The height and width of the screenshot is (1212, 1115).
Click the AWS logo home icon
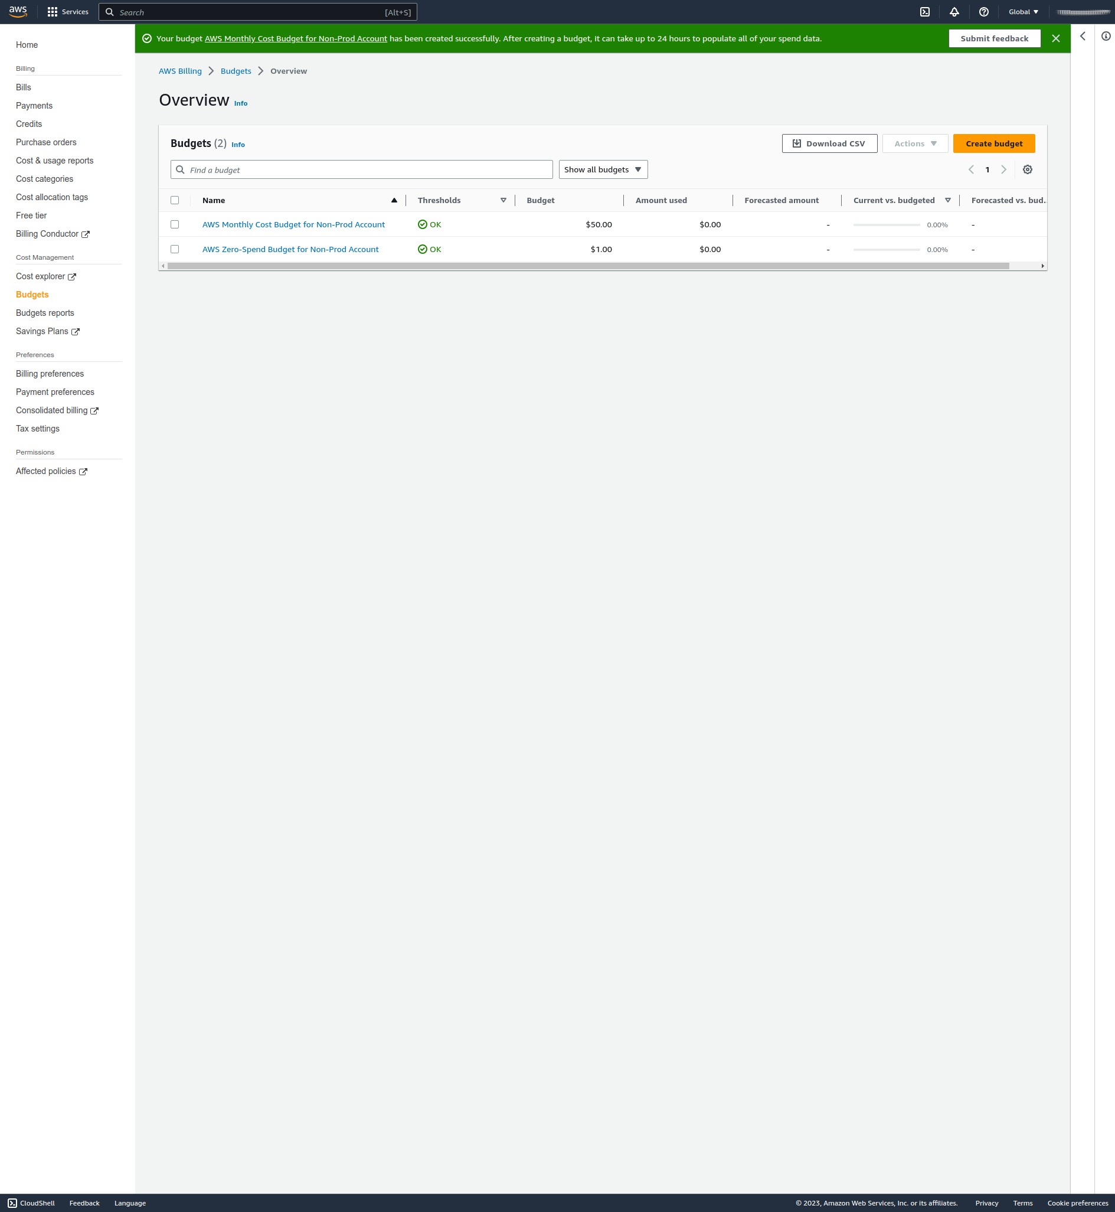click(18, 12)
